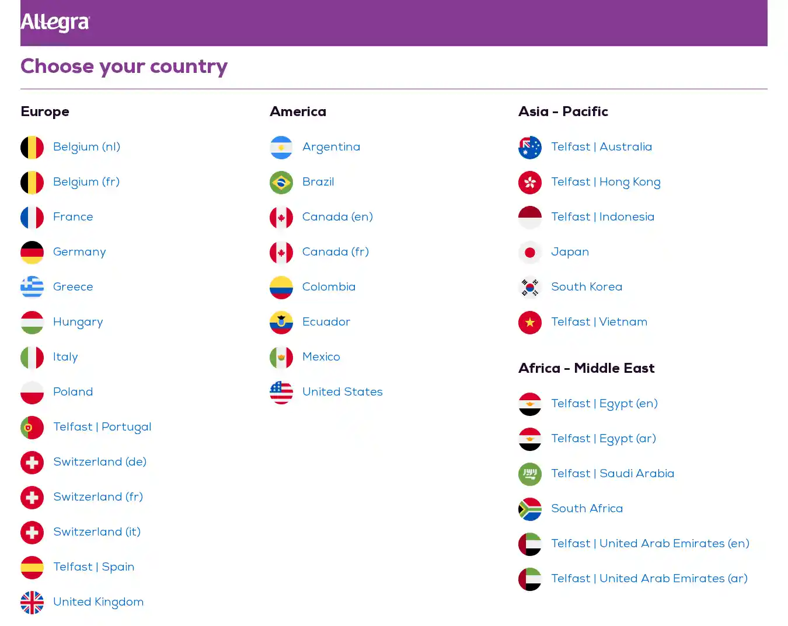Screen dimensions: 788x626
Task: Click the Brazil flag icon
Action: pyautogui.click(x=281, y=183)
